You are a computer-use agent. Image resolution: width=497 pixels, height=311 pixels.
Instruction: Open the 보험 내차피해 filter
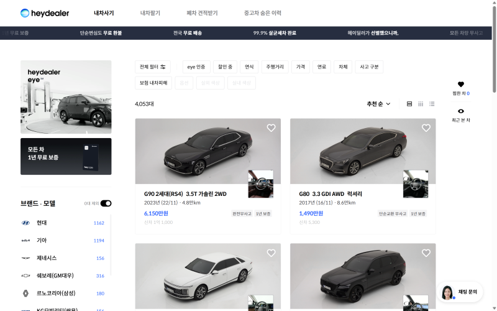[x=153, y=83]
